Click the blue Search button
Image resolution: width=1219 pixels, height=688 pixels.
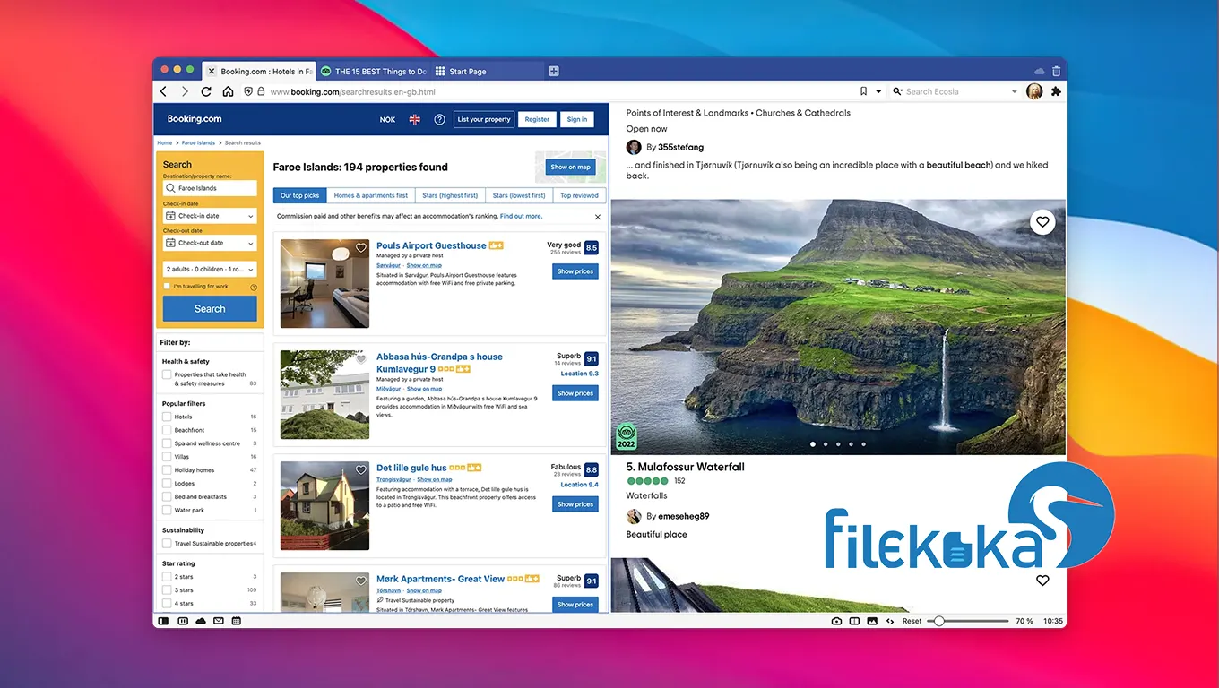tap(210, 308)
